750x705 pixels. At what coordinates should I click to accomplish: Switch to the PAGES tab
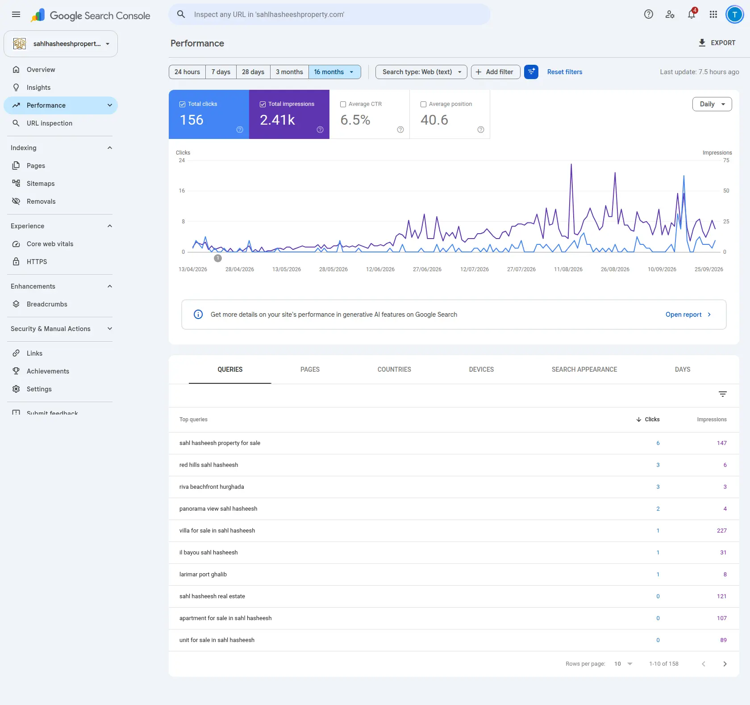[x=310, y=369]
